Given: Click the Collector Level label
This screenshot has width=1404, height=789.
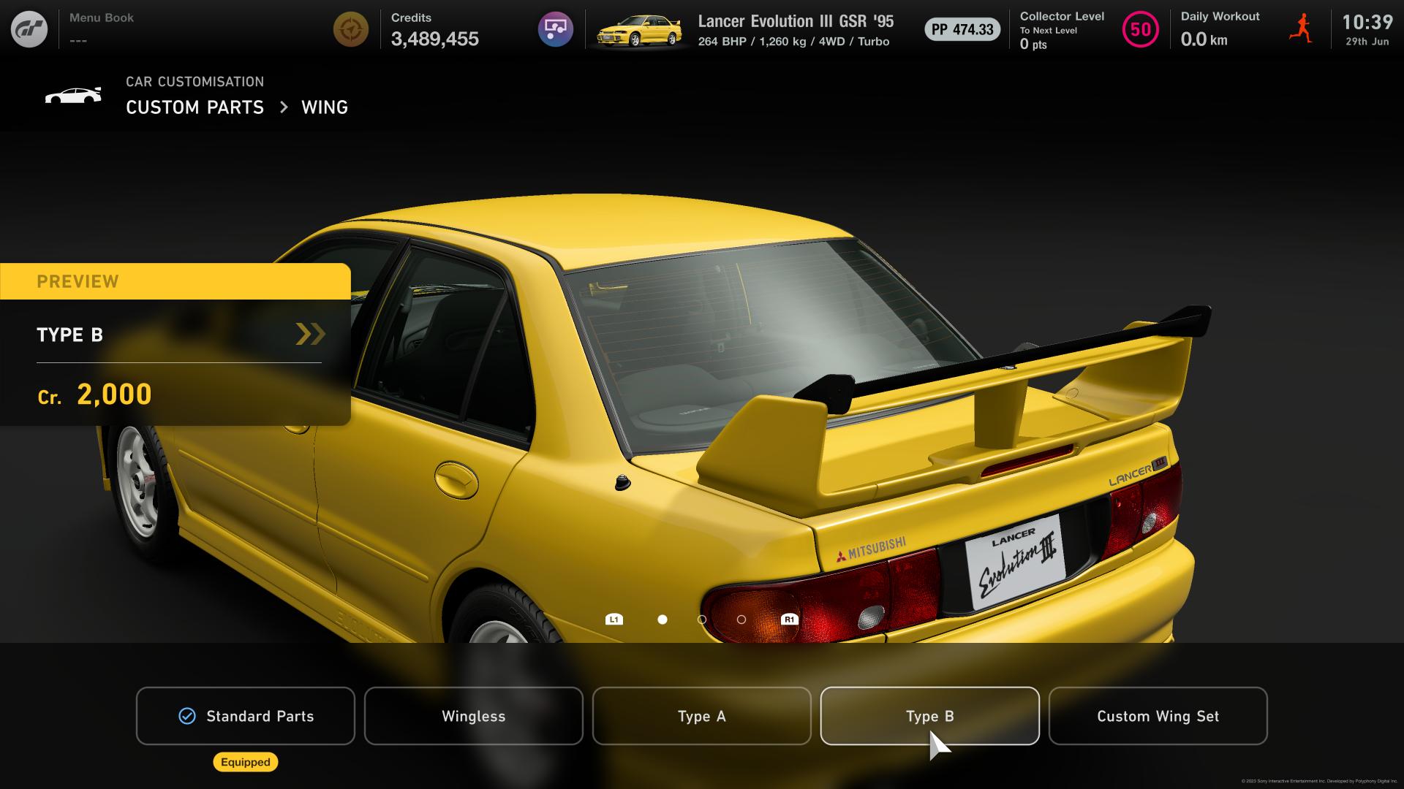Looking at the screenshot, I should click(1062, 16).
